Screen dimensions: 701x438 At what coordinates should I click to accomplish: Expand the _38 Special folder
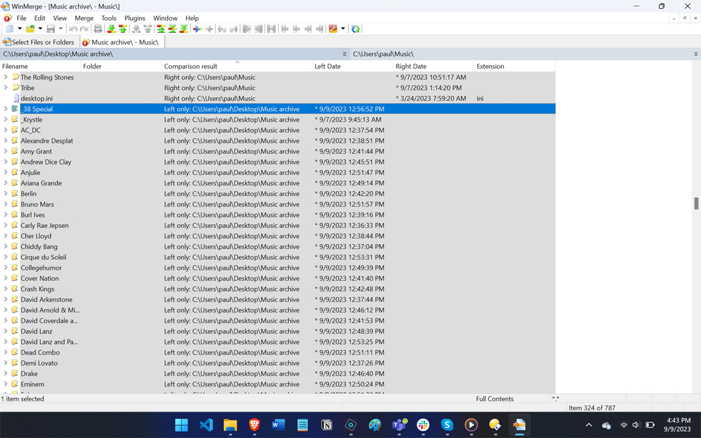coord(5,109)
